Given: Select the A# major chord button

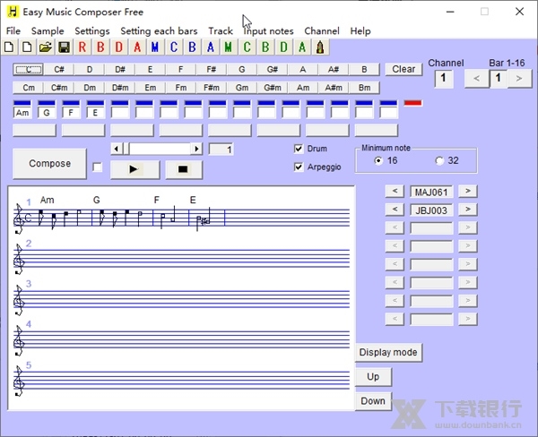Looking at the screenshot, I should click(334, 69).
